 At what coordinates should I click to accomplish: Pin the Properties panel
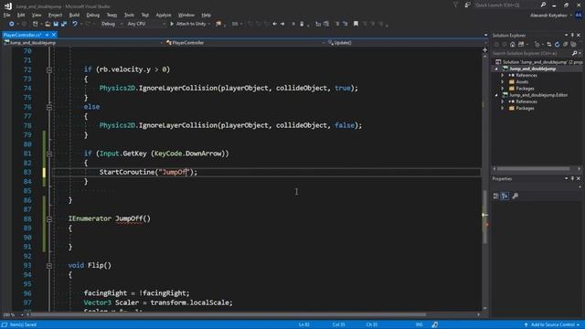pos(572,179)
